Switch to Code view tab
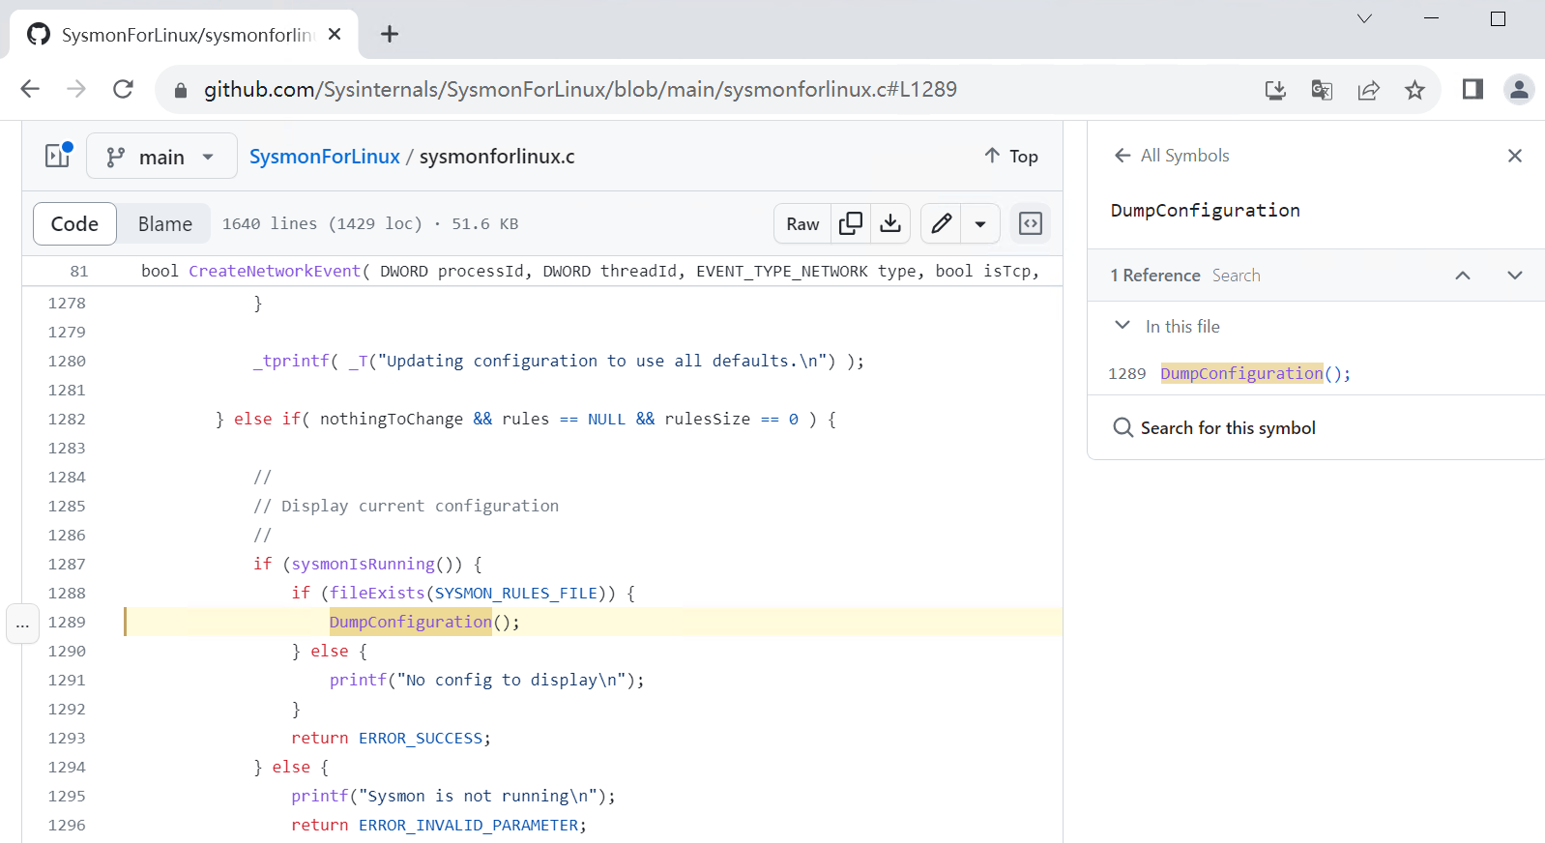1545x843 pixels. click(x=74, y=223)
